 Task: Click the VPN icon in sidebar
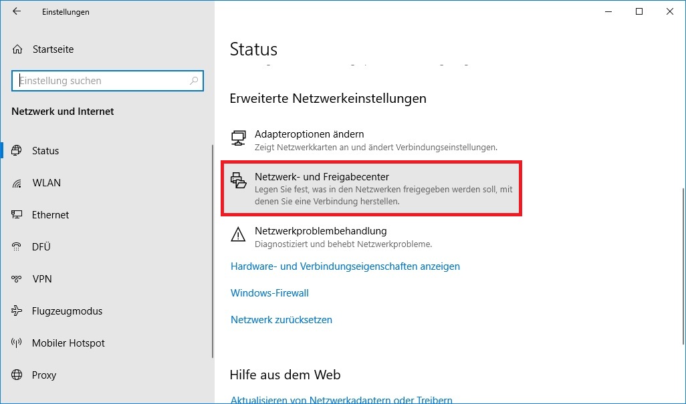17,278
